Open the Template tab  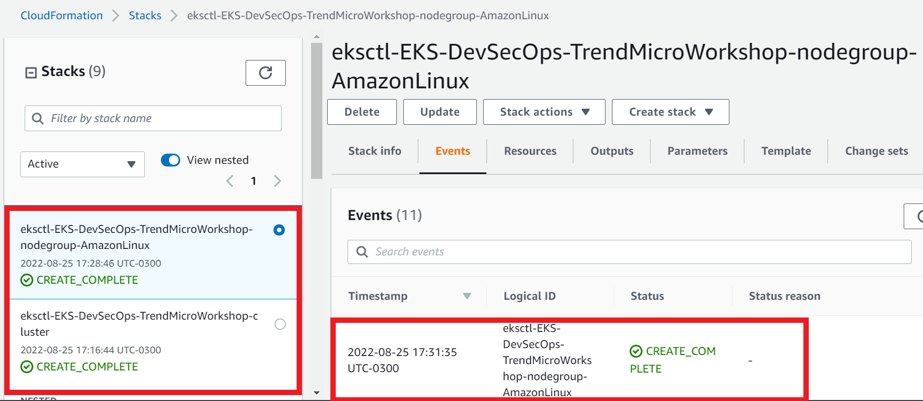(786, 151)
